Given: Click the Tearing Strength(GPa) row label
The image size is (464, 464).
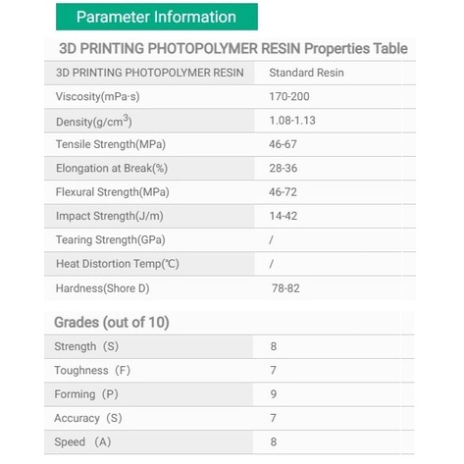Looking at the screenshot, I should [110, 239].
